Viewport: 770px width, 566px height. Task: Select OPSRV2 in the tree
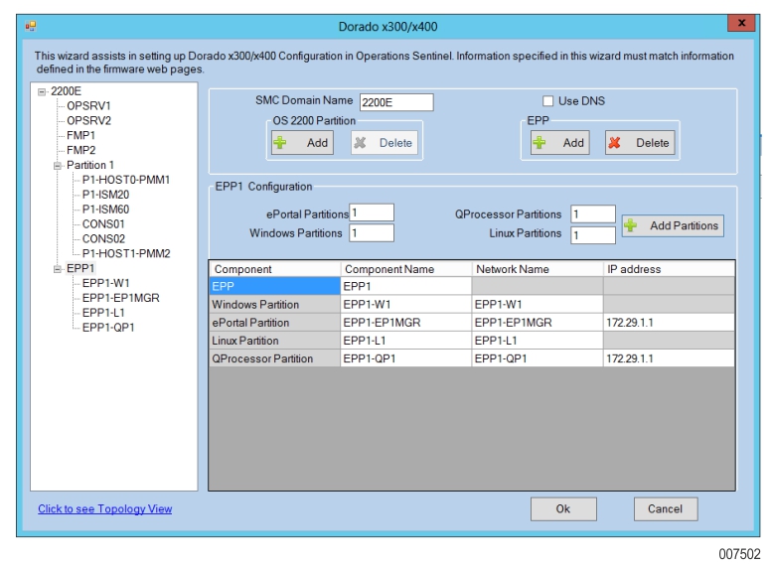tap(88, 121)
